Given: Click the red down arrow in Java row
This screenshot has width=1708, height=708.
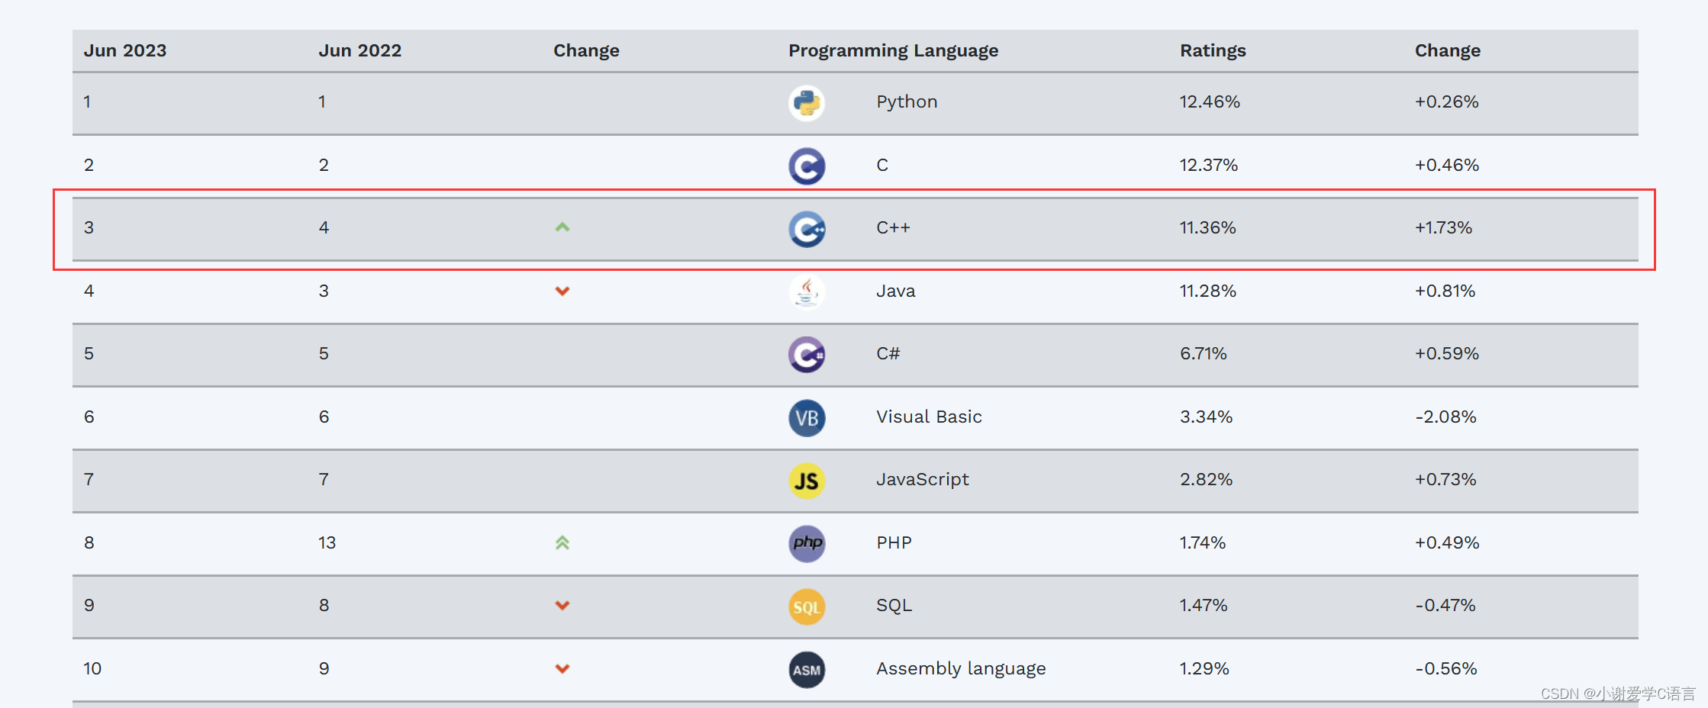Looking at the screenshot, I should coord(562,291).
